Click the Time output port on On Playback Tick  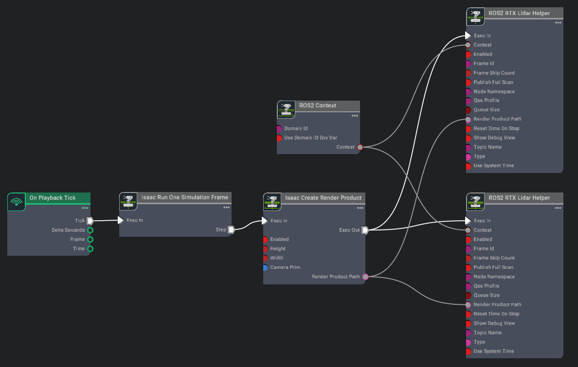point(90,249)
